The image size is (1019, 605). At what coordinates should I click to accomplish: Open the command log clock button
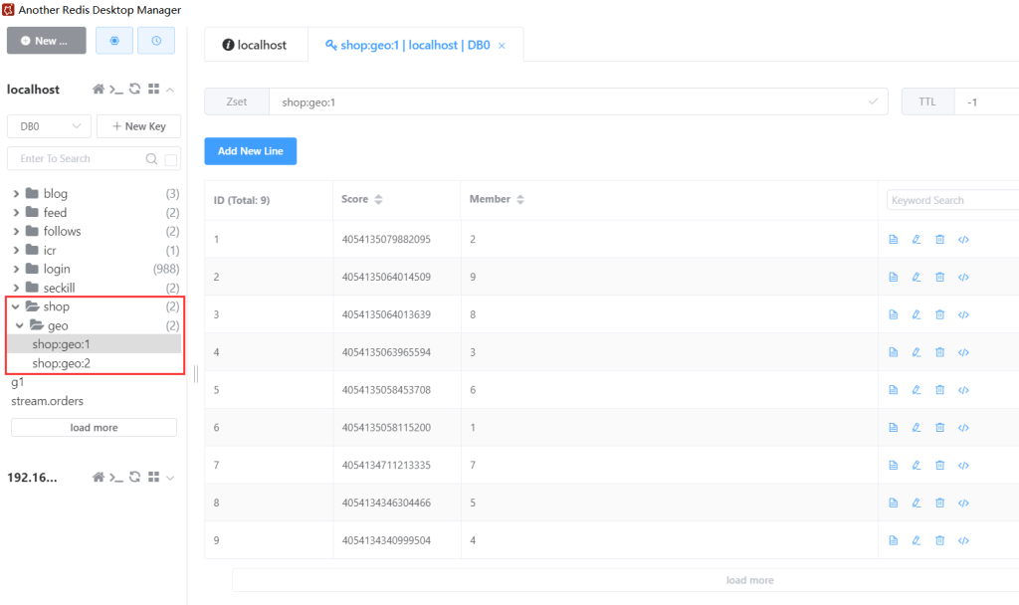click(156, 41)
